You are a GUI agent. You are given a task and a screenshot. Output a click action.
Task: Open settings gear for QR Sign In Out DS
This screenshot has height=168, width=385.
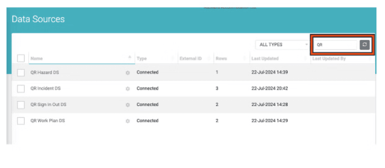(x=128, y=105)
